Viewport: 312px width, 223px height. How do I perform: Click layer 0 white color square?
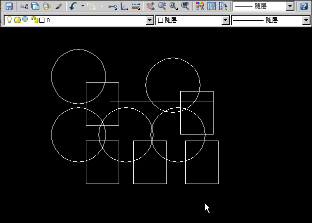coord(42,20)
